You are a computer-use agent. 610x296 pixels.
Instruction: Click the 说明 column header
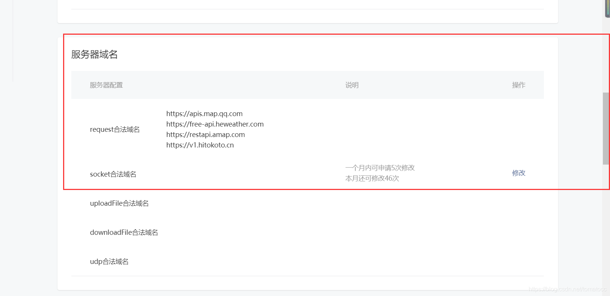[x=352, y=85]
